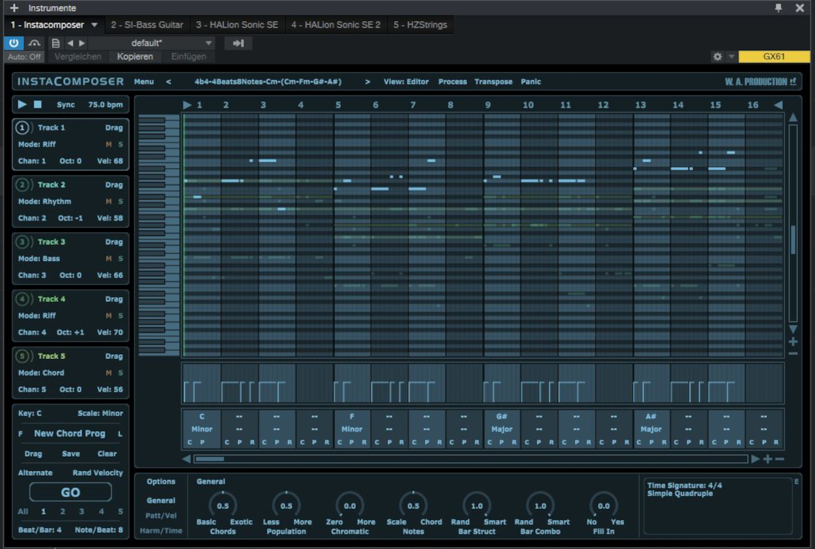Image resolution: width=815 pixels, height=549 pixels.
Task: Click the Population knob
Action: 286,506
